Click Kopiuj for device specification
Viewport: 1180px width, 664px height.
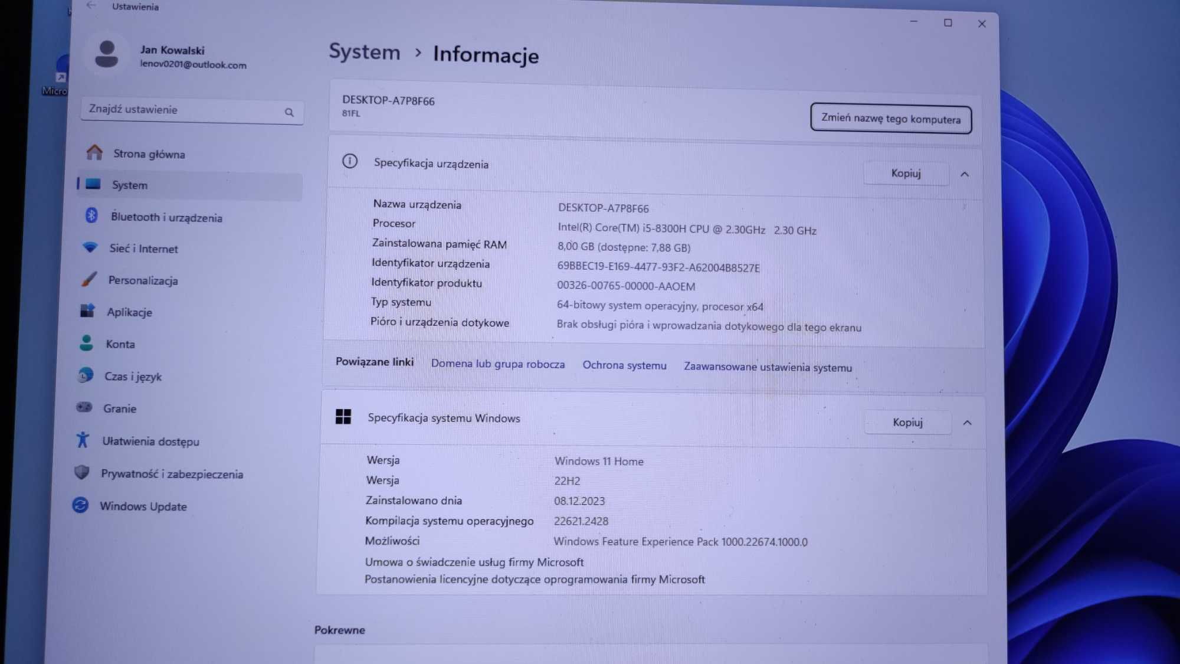pos(906,174)
